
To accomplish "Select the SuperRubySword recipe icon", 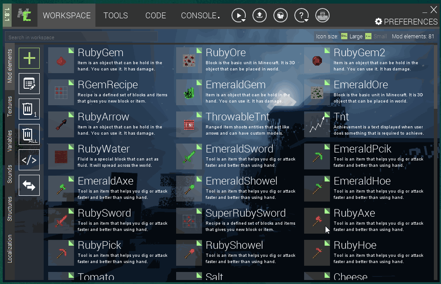I will (189, 220).
